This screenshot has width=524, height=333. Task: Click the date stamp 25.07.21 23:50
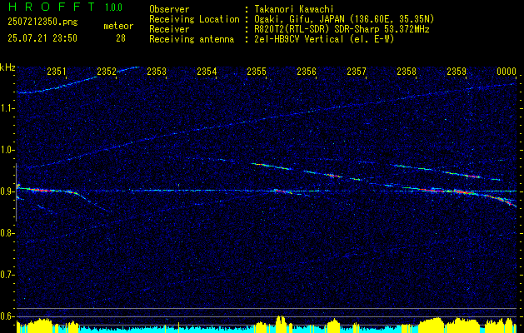click(x=42, y=38)
